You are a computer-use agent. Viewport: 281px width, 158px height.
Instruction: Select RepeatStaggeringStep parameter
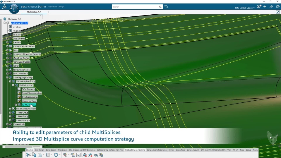point(32,93)
